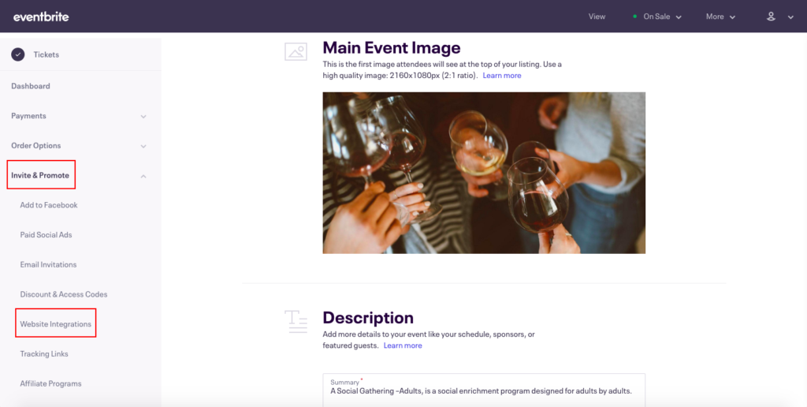Viewport: 807px width, 407px height.
Task: Click View in the top bar
Action: pyautogui.click(x=597, y=17)
